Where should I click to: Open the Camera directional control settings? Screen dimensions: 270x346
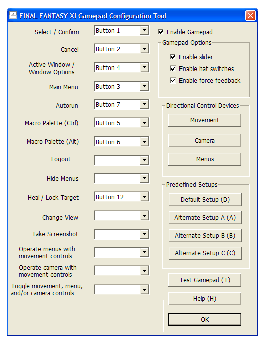[x=205, y=141]
